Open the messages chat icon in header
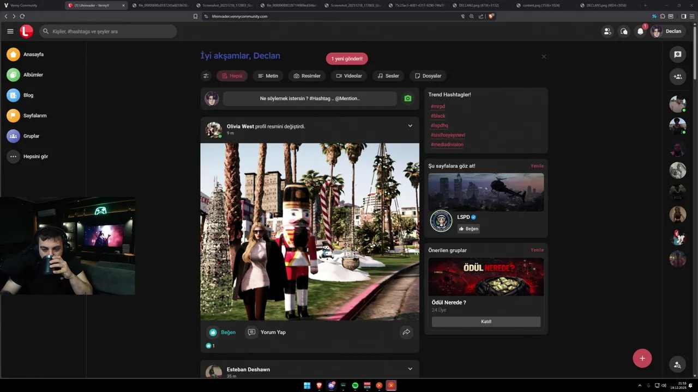698x392 pixels. pyautogui.click(x=624, y=31)
